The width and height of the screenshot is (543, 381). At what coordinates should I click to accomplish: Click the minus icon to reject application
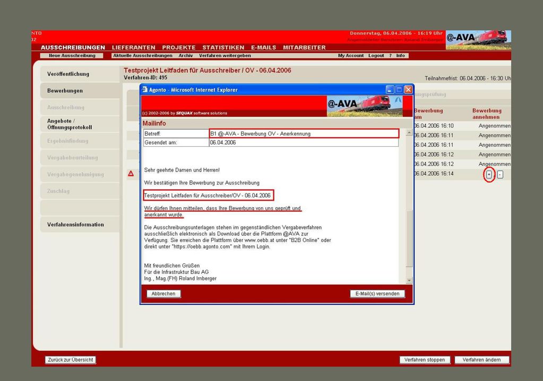pyautogui.click(x=500, y=174)
